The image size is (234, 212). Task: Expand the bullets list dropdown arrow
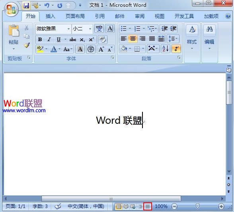click(x=130, y=28)
